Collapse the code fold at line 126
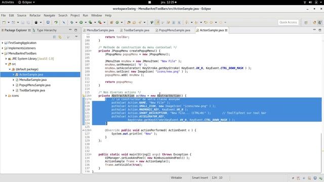 (x=91, y=130)
